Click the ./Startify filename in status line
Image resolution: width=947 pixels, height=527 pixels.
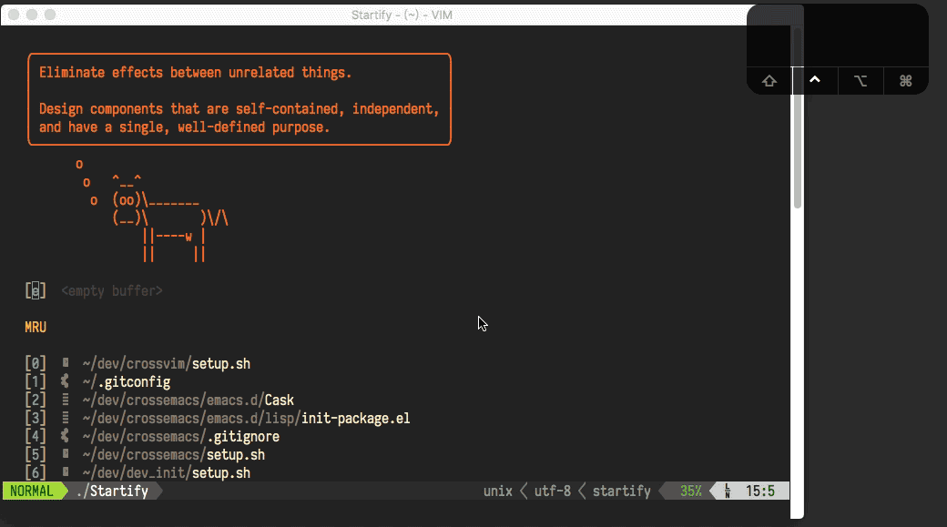tap(112, 491)
